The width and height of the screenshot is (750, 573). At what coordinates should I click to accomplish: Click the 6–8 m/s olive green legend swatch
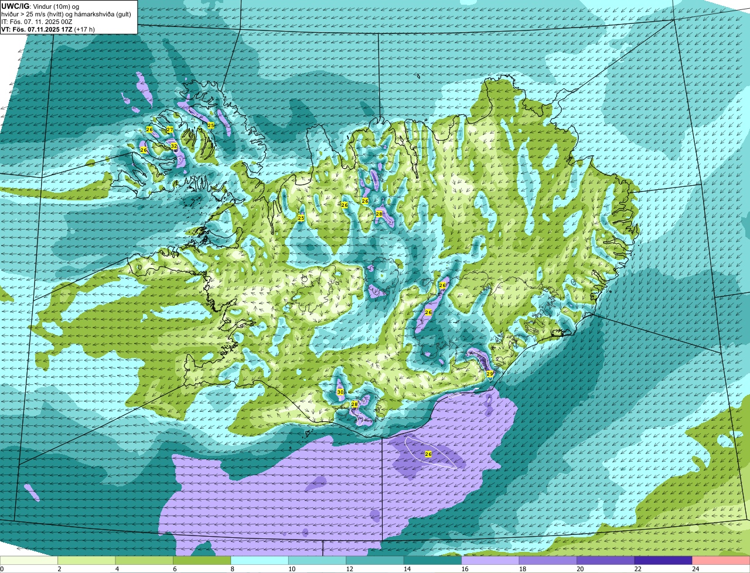click(x=202, y=560)
